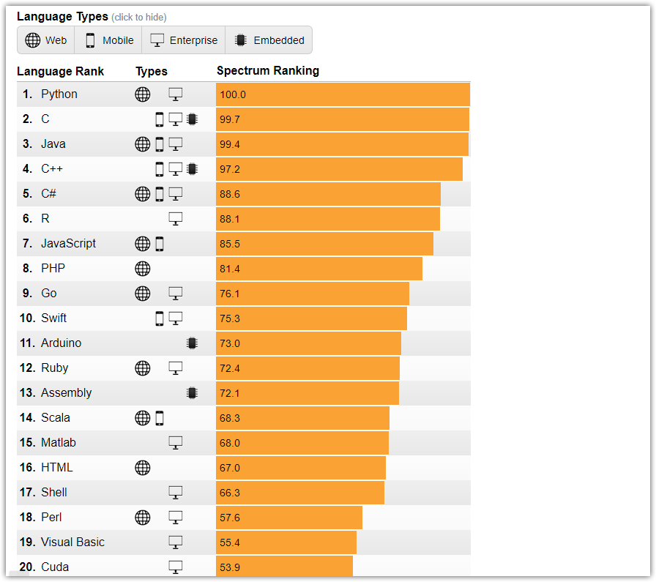Screen dimensions: 656x582
Task: Toggle the Mobile language type filter
Action: 110,40
